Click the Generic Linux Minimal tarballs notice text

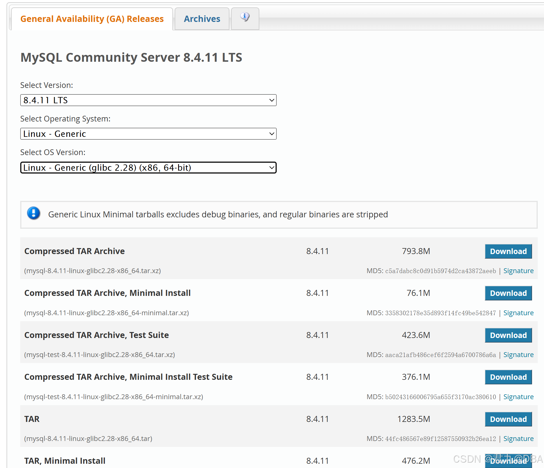[x=218, y=214]
